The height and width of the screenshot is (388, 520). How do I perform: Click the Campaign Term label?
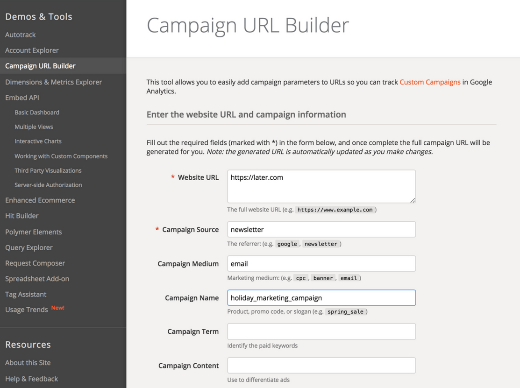pos(193,332)
